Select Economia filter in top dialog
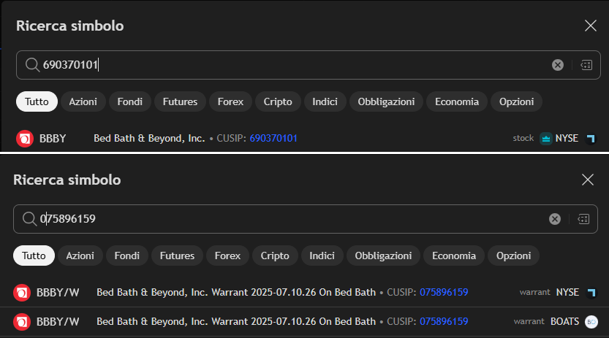Image resolution: width=609 pixels, height=338 pixels. 457,101
